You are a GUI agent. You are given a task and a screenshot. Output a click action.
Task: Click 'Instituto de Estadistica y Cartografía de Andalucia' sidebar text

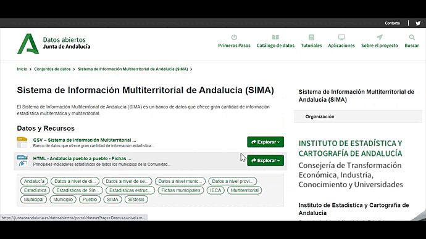coord(354,209)
